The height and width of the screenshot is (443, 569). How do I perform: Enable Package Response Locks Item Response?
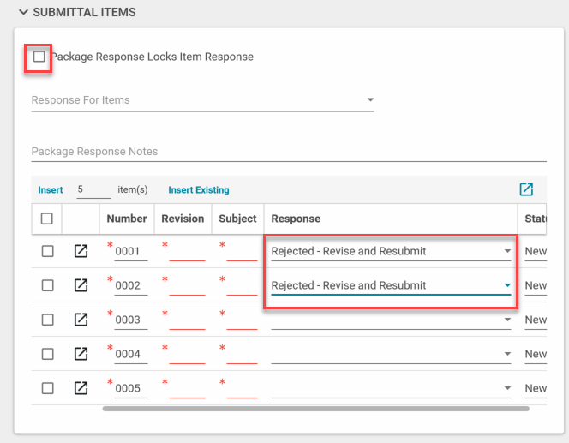[39, 57]
